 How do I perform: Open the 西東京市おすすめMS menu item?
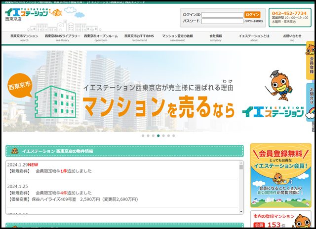pos(139,37)
